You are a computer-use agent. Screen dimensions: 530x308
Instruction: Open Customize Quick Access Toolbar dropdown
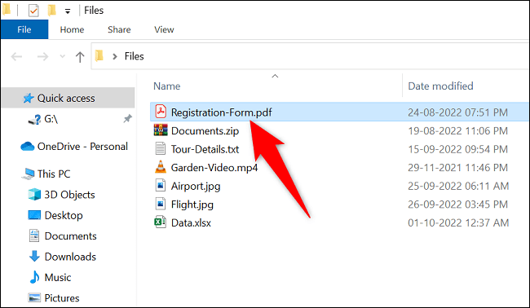[68, 11]
